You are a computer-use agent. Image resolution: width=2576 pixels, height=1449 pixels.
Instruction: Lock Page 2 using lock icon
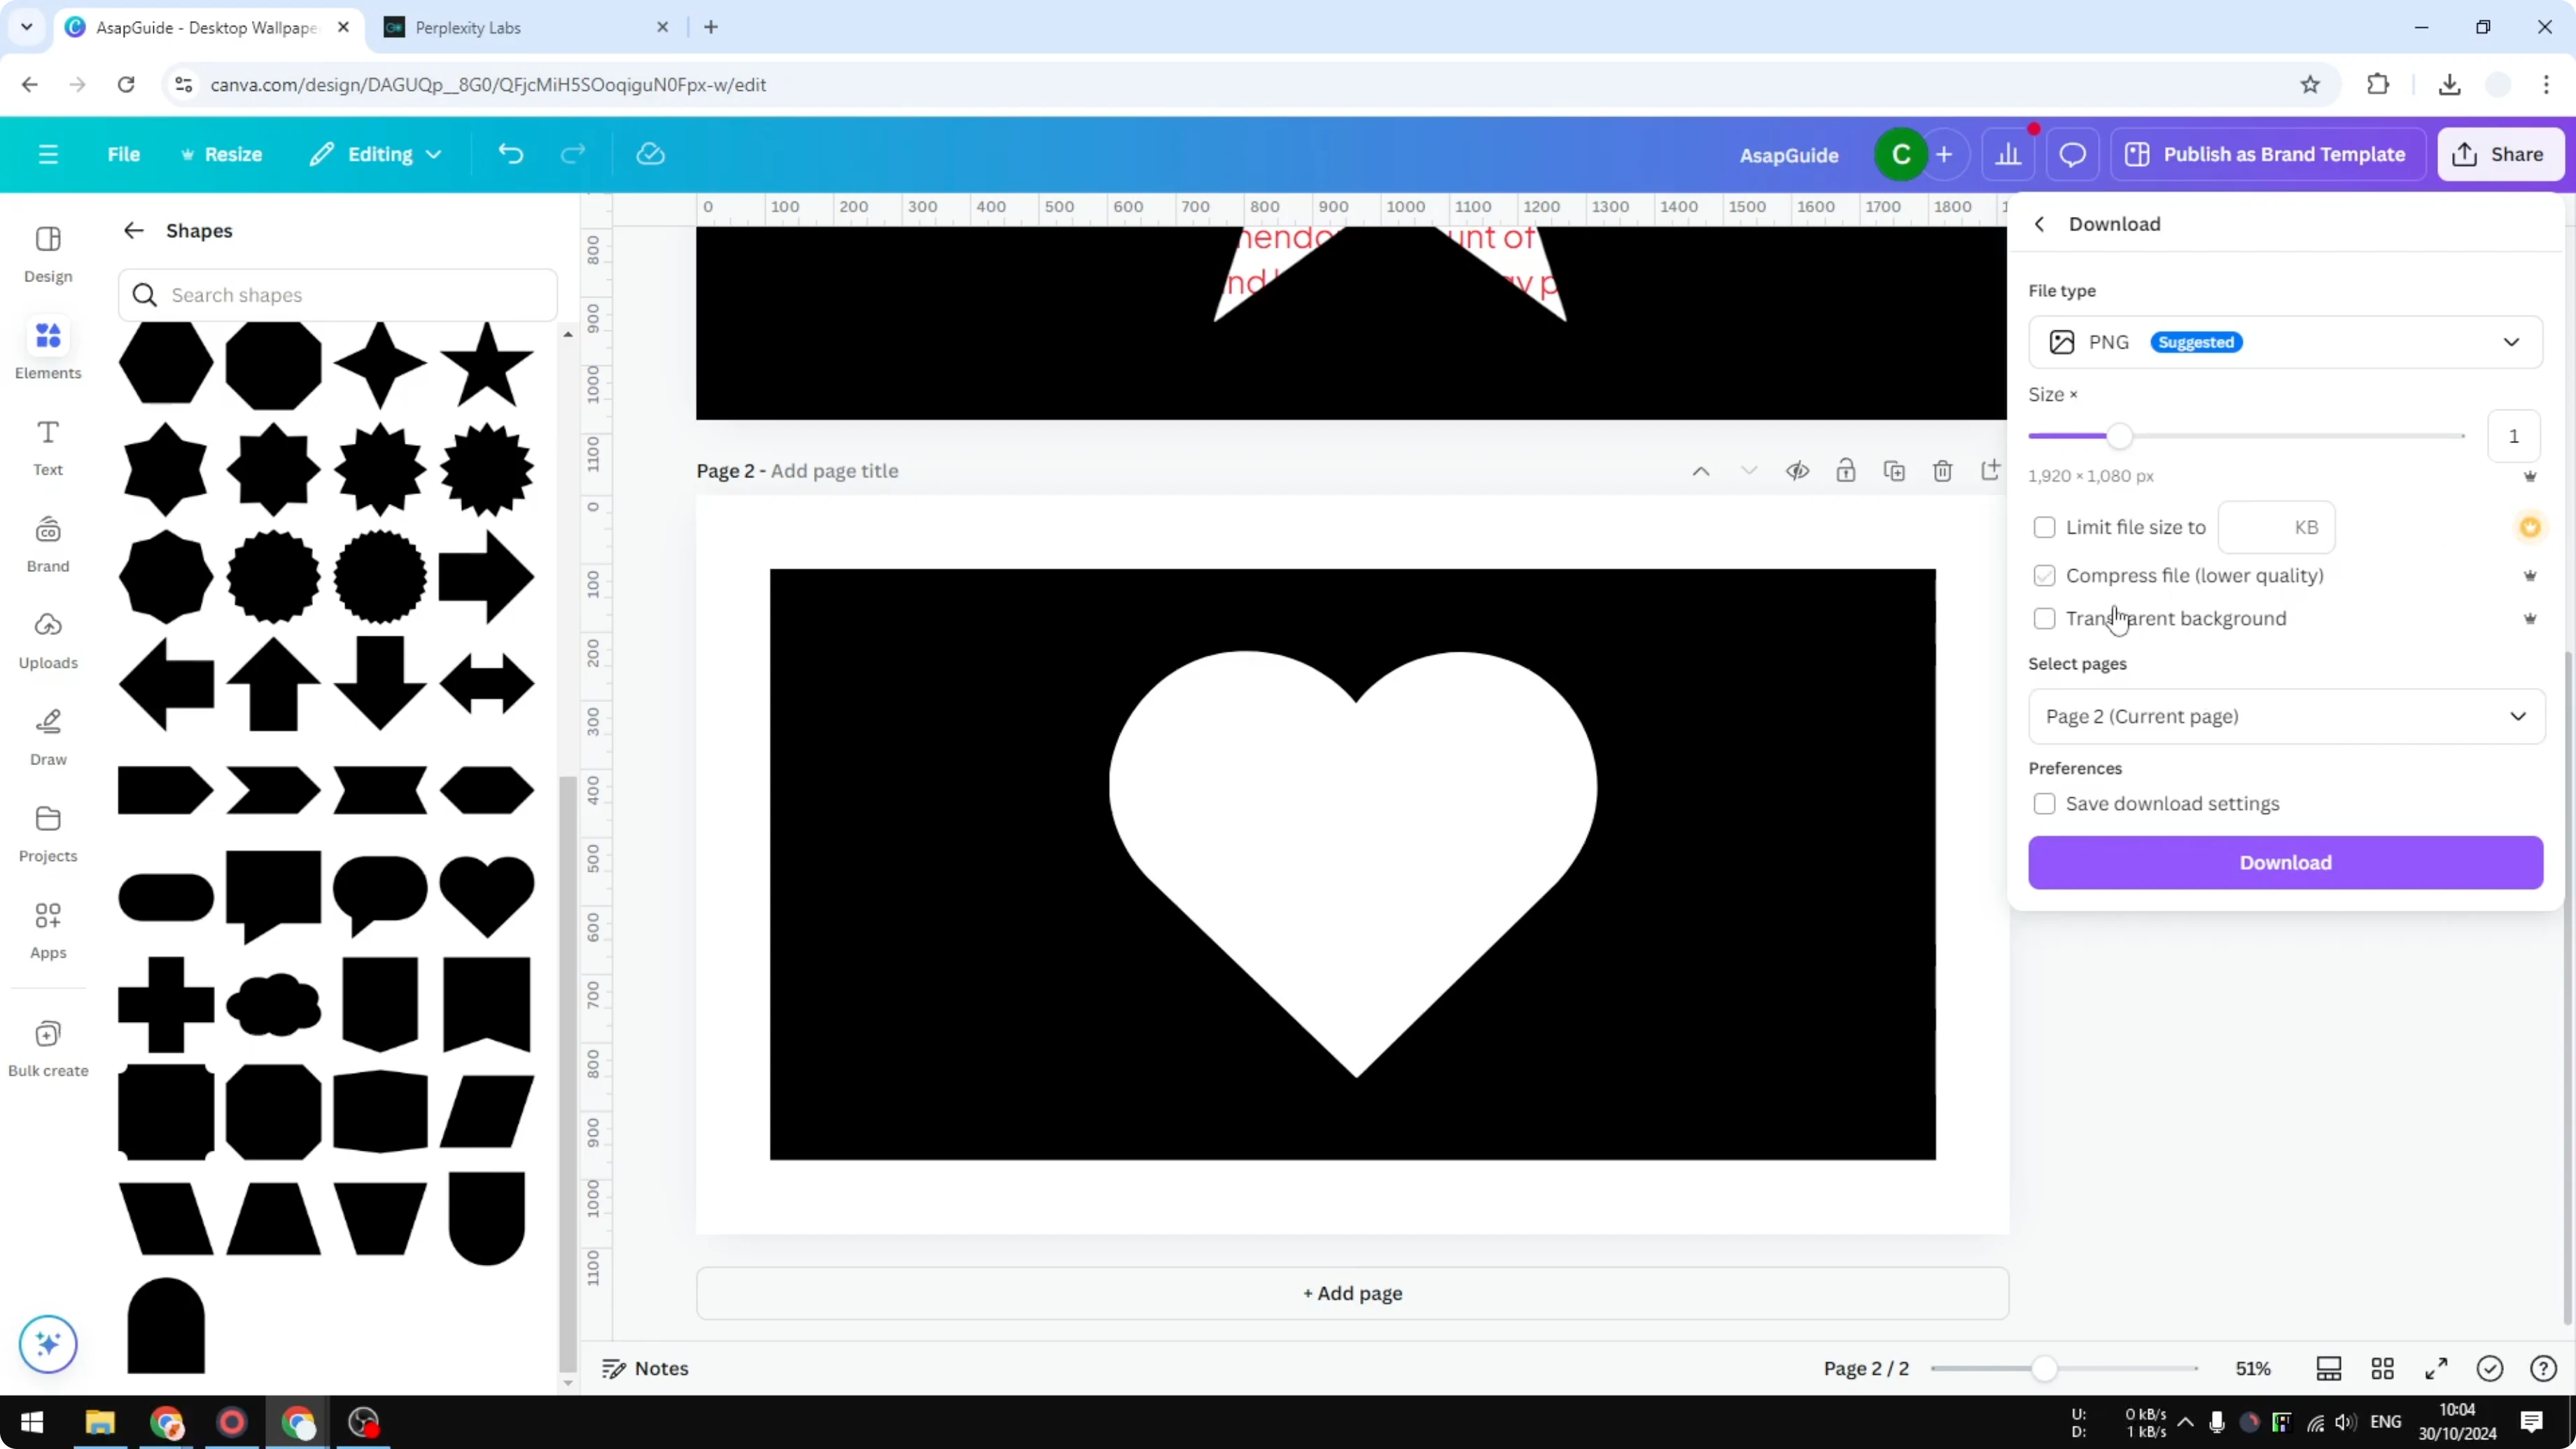coord(1846,470)
